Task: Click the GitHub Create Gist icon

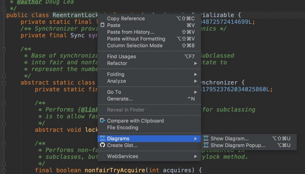Action: coord(102,145)
